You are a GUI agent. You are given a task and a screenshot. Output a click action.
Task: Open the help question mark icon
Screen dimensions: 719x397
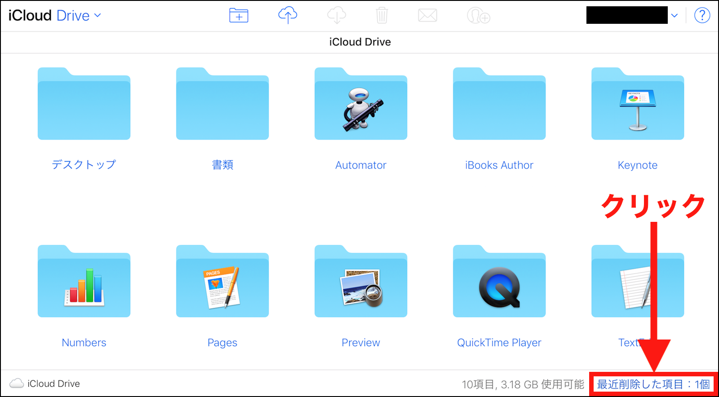coord(702,15)
